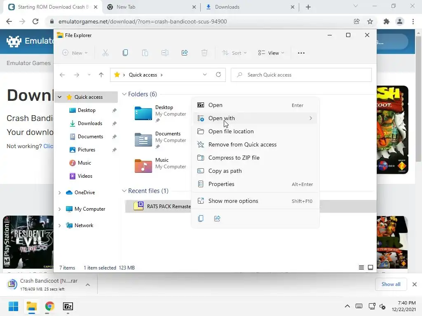This screenshot has width=422, height=316.
Task: Click the Cut scissors icon in File Explorer toolbar
Action: click(x=105, y=53)
